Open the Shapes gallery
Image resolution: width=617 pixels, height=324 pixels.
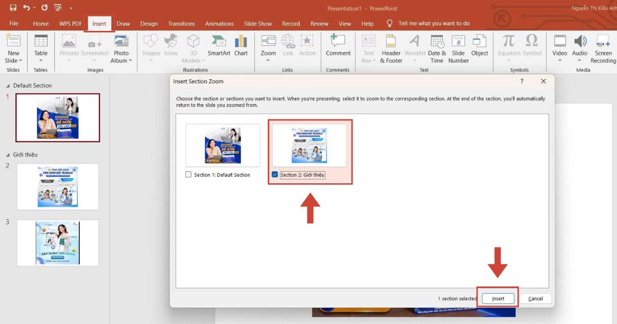click(x=151, y=49)
